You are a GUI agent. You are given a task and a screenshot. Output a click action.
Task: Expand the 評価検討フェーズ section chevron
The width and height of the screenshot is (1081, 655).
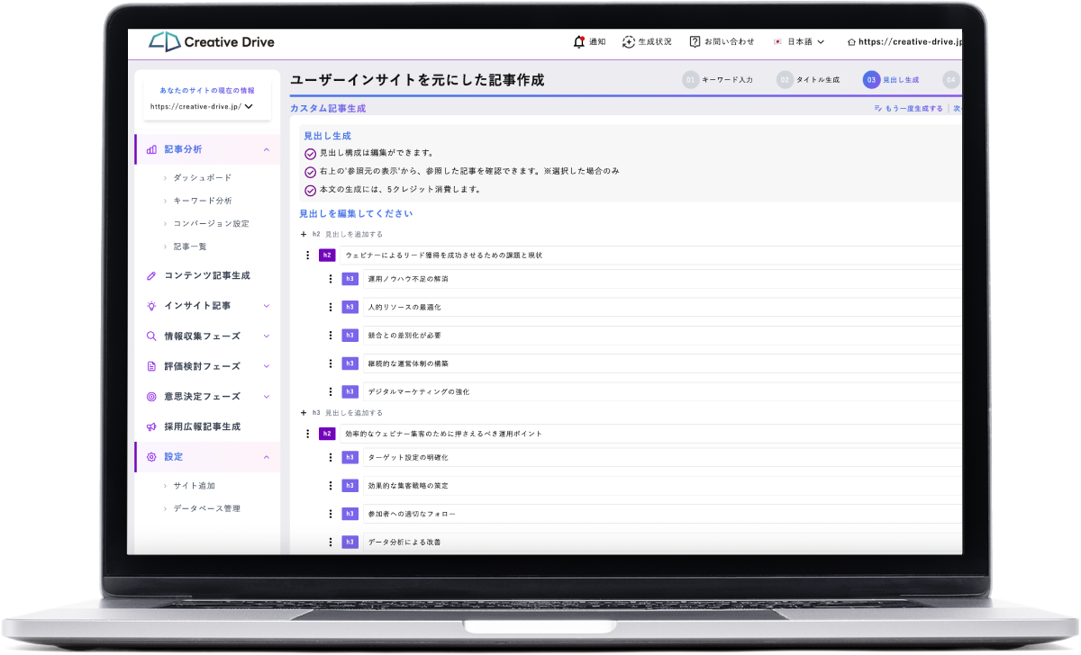click(x=266, y=366)
